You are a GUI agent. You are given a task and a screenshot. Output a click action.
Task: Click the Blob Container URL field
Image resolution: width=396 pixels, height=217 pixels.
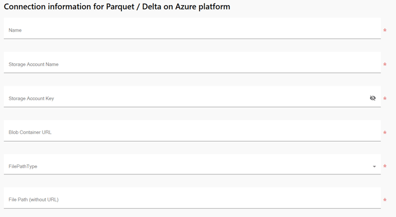coord(192,131)
